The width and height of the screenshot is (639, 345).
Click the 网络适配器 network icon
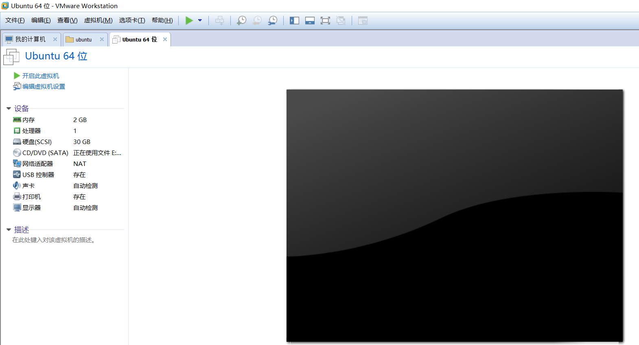click(17, 164)
